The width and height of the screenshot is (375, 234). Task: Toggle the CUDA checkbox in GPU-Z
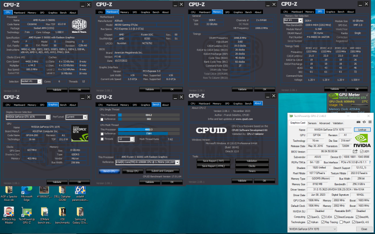click(323, 217)
